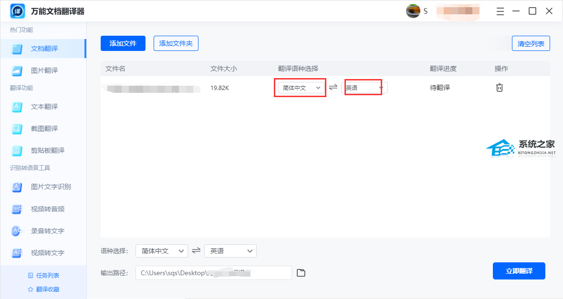
Task: Click the output path input field
Action: [x=214, y=273]
